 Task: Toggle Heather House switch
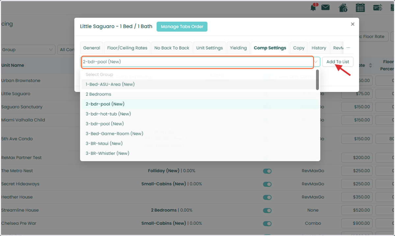(267, 197)
